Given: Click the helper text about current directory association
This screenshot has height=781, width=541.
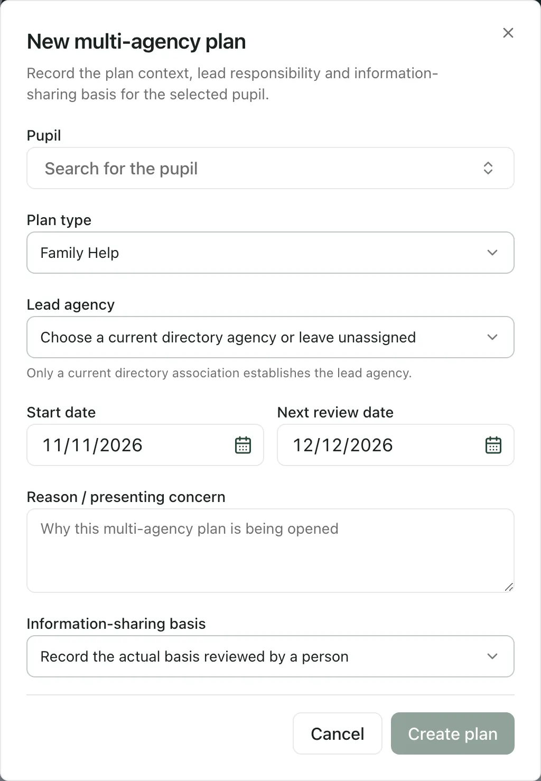Looking at the screenshot, I should coord(219,373).
